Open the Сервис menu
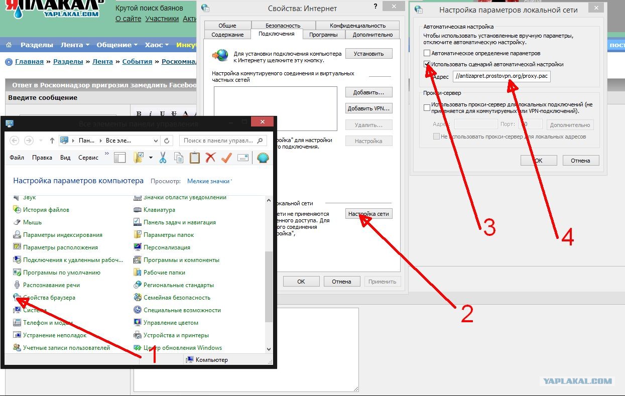The height and width of the screenshot is (396, 625). coord(88,158)
